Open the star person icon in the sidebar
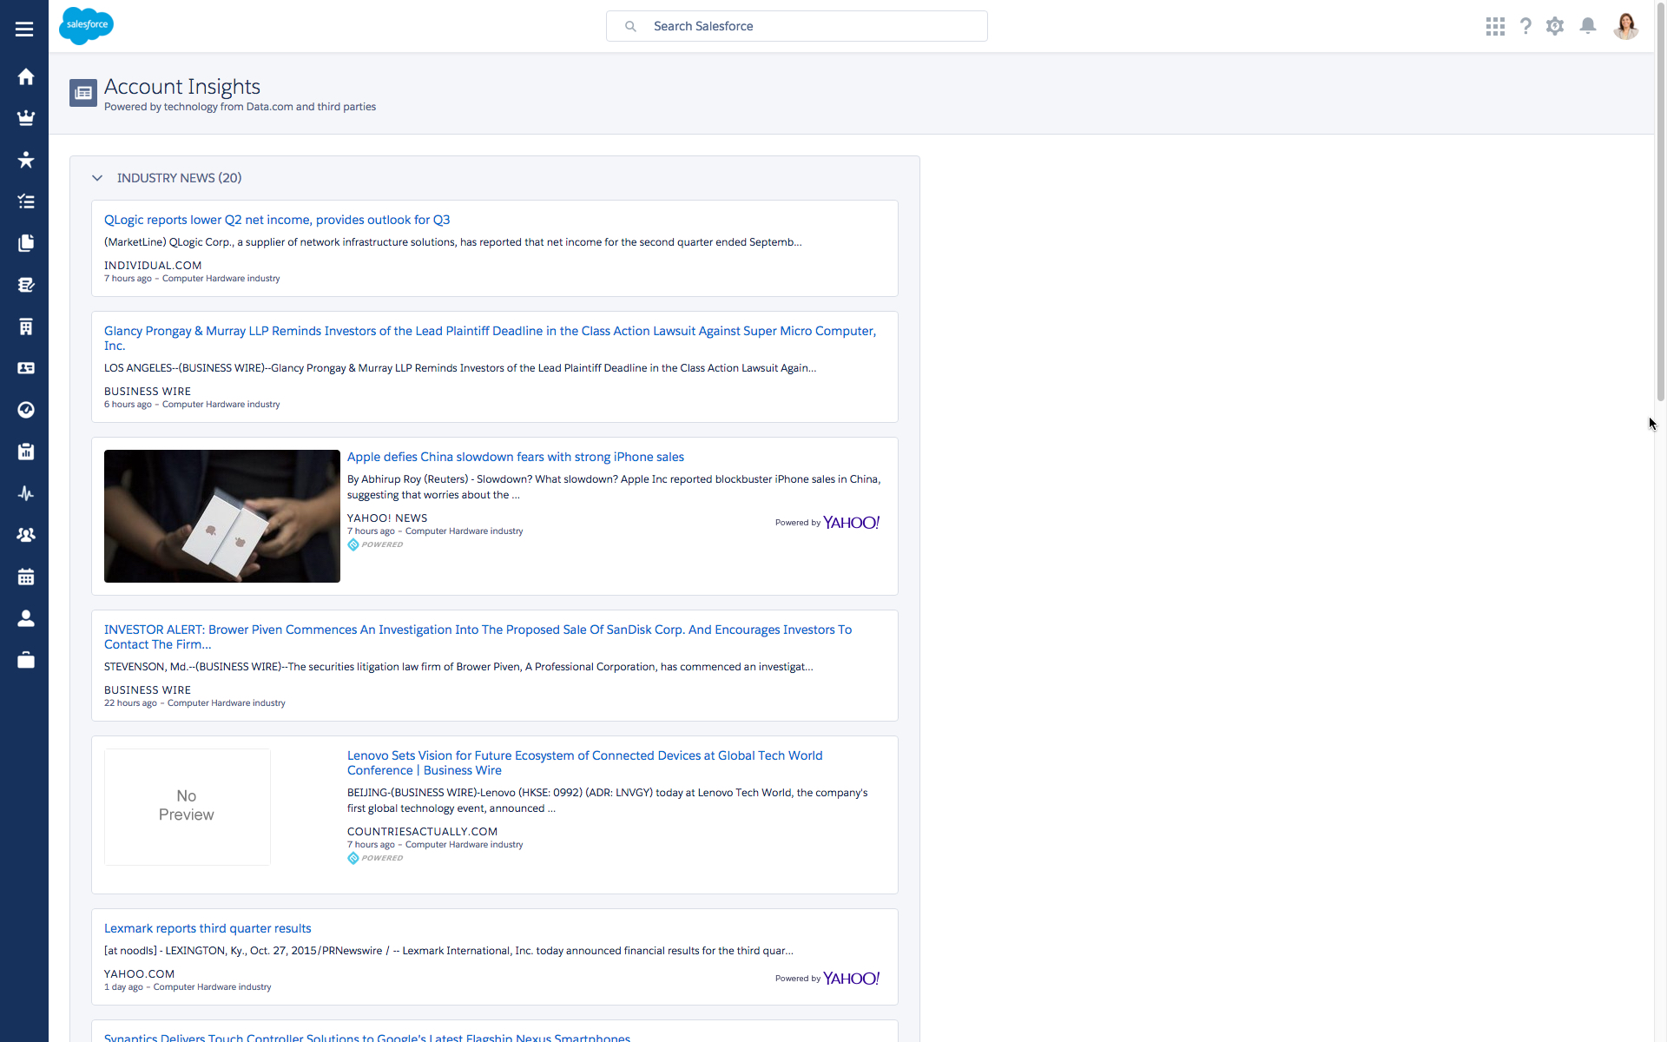 pyautogui.click(x=26, y=160)
